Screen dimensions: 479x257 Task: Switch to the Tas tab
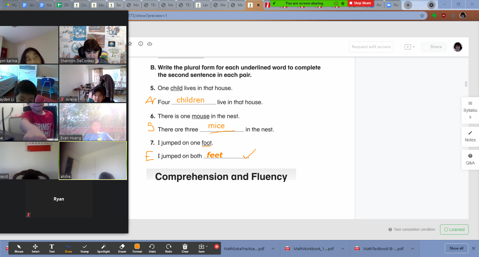pos(115,5)
